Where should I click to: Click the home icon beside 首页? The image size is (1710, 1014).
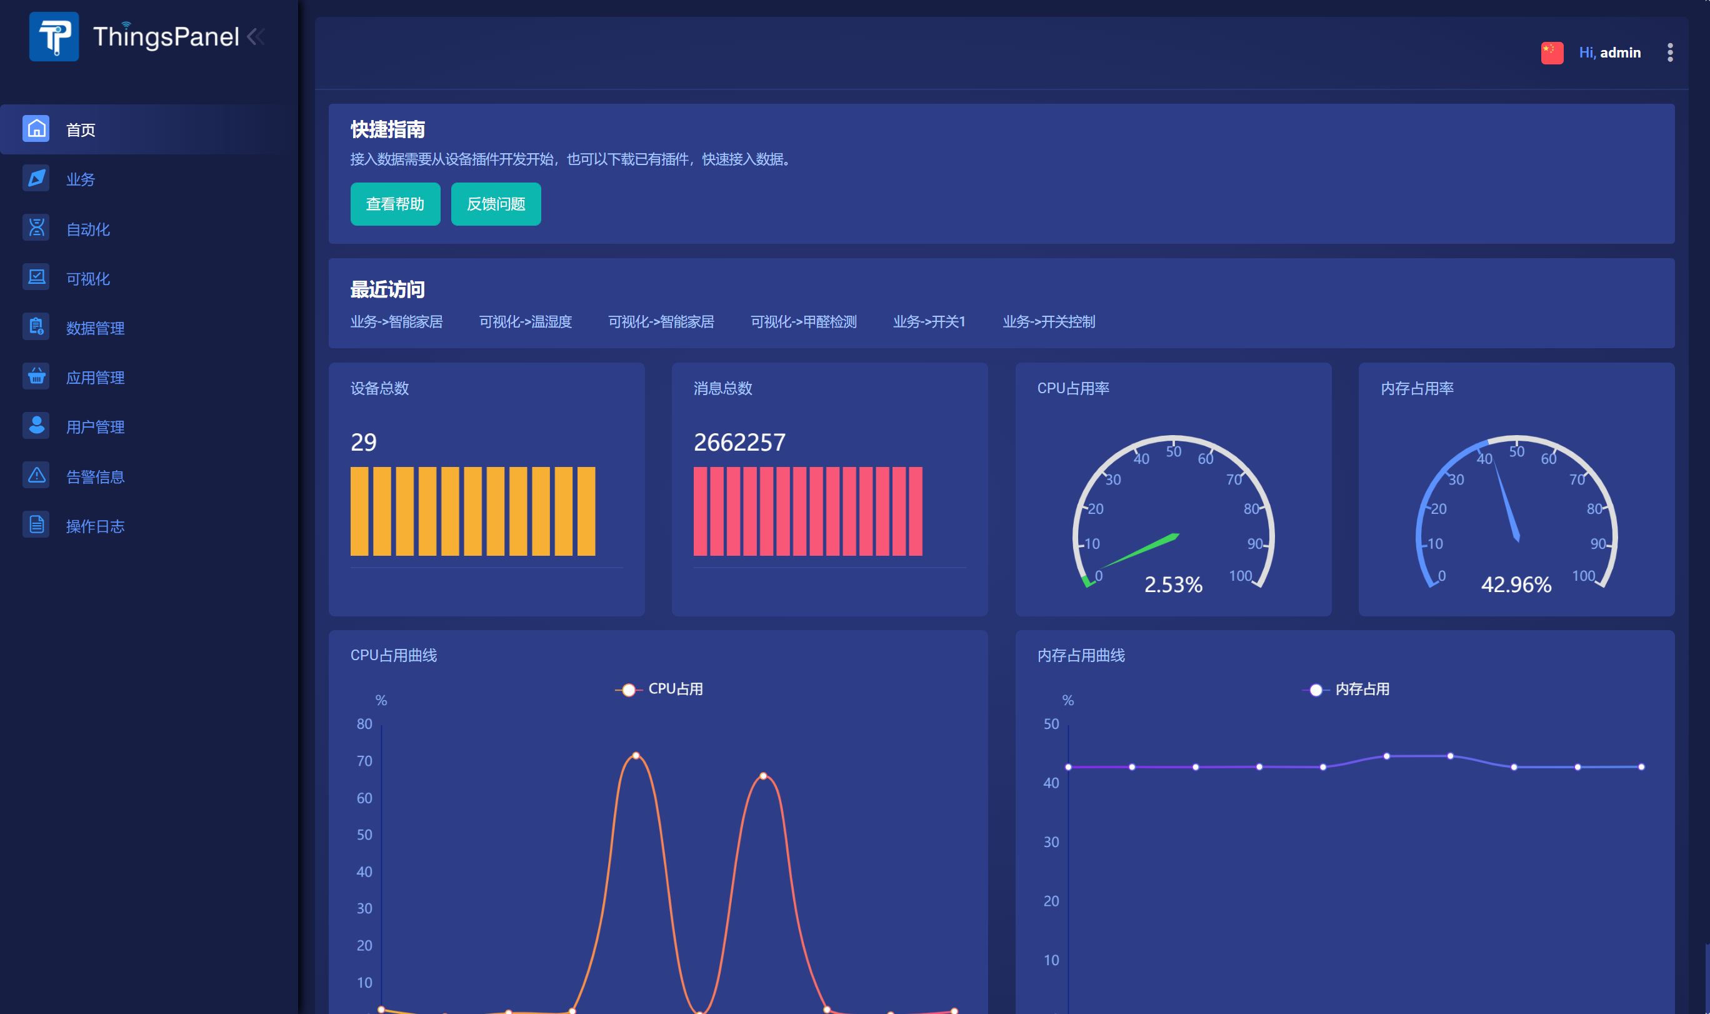coord(36,128)
